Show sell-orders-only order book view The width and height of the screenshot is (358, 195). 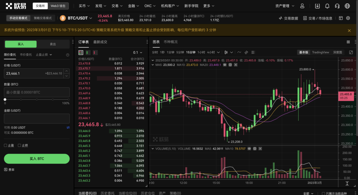coord(95,53)
